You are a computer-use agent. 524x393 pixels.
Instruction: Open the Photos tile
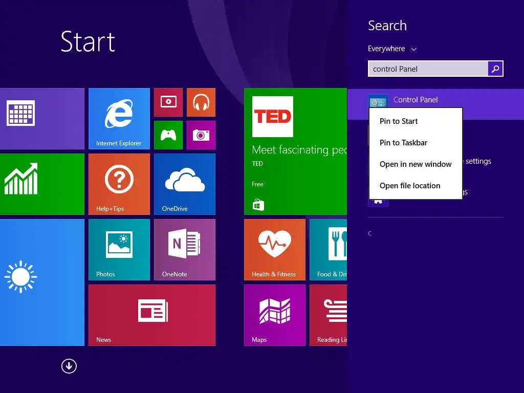[119, 250]
